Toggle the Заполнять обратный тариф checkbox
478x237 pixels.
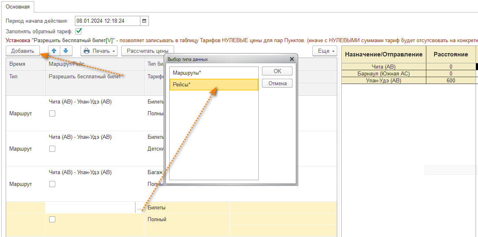[79, 31]
